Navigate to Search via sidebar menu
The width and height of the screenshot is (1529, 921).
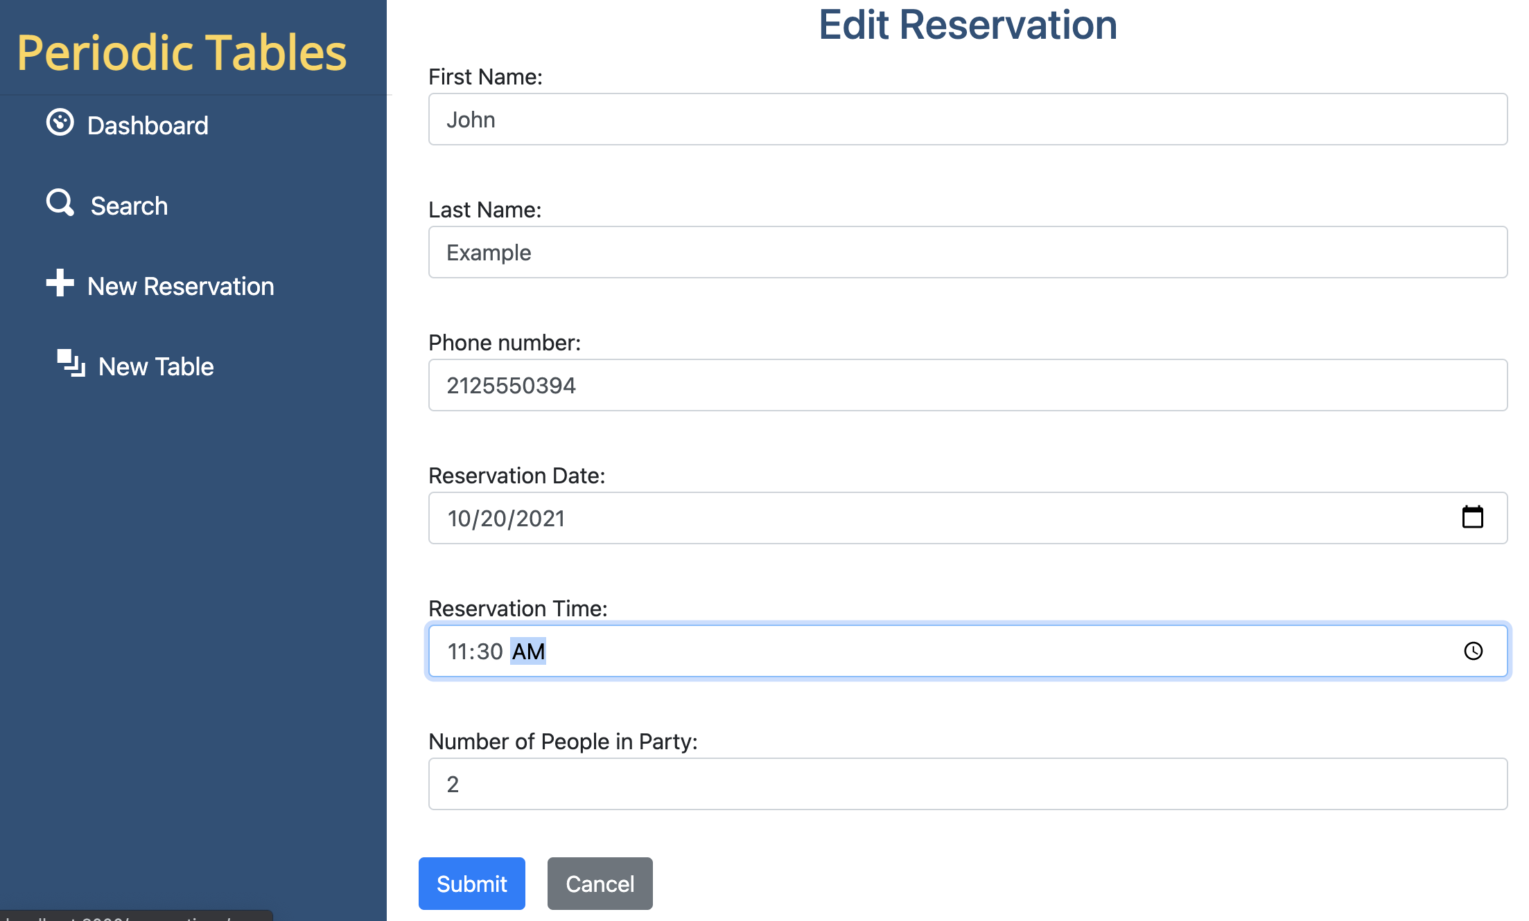click(x=129, y=205)
